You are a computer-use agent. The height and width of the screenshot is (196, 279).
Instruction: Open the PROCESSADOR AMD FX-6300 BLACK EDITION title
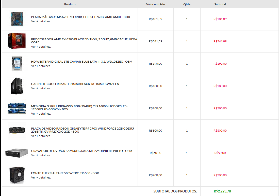coord(84,41)
